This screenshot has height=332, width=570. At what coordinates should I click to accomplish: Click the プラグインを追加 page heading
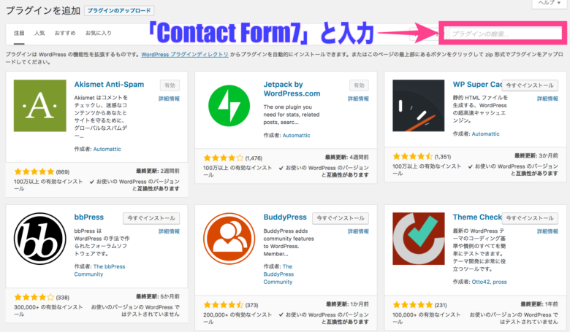(x=43, y=11)
